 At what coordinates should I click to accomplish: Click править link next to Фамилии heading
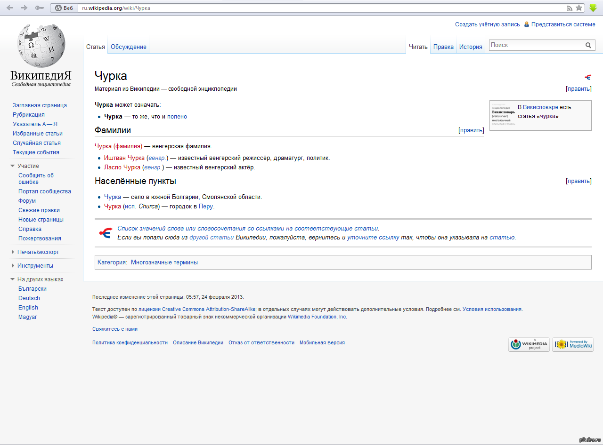click(471, 130)
